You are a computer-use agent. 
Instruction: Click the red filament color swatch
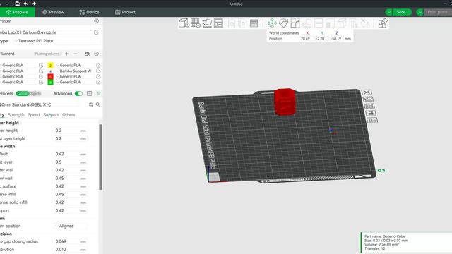pyautogui.click(x=50, y=77)
